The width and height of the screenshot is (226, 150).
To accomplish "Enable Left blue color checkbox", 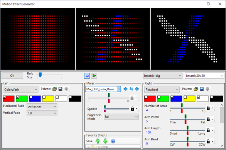I will point(31,97).
